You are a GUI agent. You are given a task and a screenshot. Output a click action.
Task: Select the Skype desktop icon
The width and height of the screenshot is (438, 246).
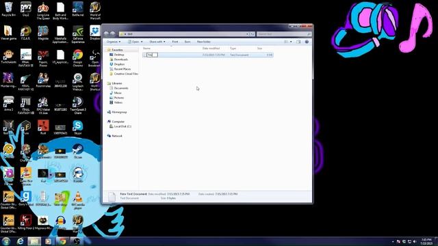tap(78, 128)
